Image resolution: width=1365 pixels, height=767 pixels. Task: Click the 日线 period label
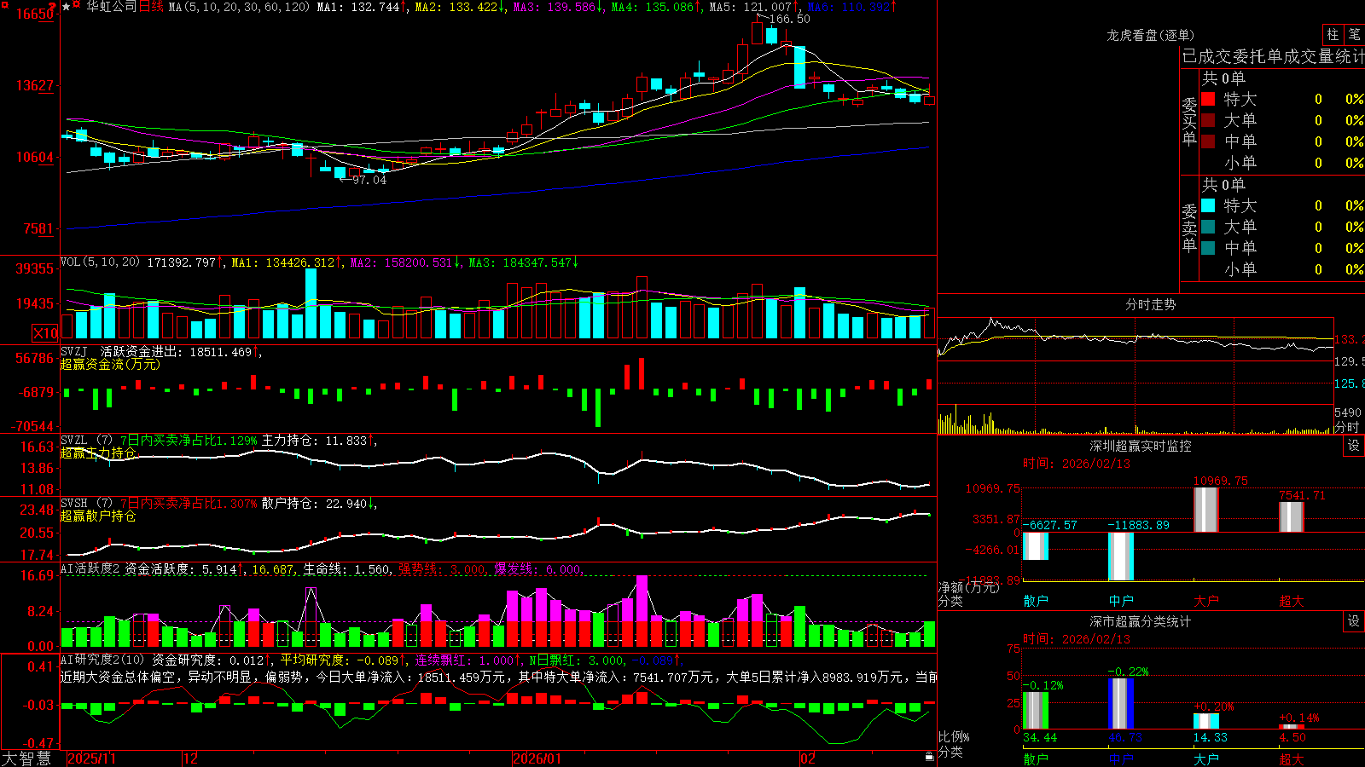151,7
